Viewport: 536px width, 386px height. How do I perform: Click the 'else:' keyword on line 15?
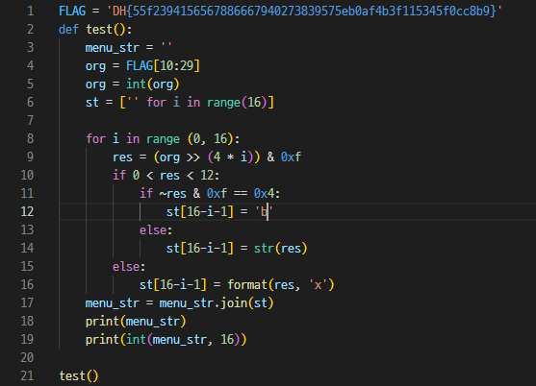(x=129, y=267)
